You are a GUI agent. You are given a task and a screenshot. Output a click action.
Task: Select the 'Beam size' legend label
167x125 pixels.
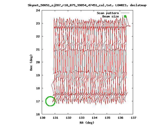tap(111, 16)
